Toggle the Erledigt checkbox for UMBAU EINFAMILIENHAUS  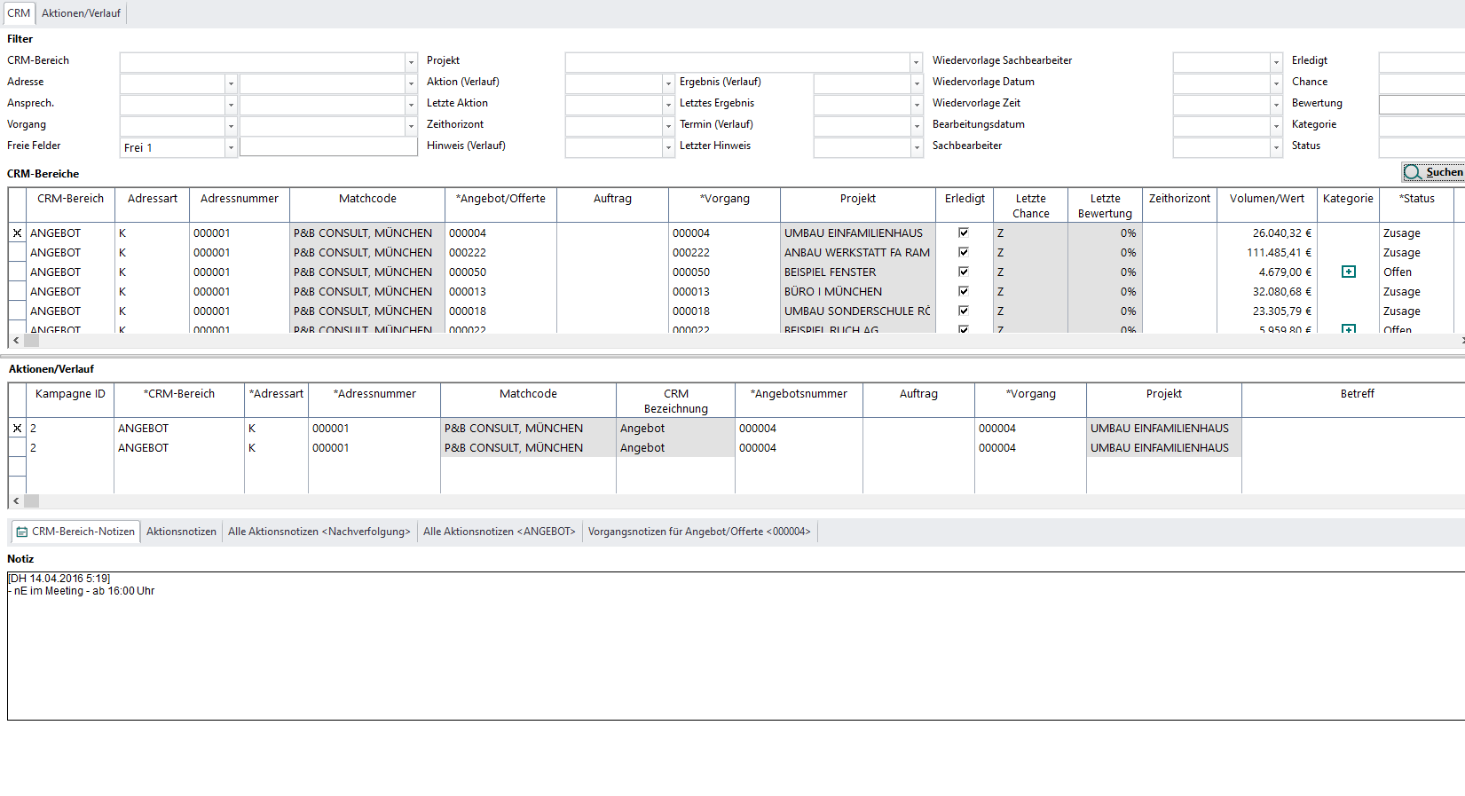tap(963, 232)
